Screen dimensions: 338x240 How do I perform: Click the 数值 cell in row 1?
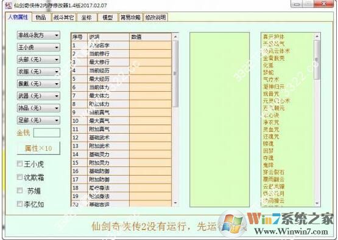point(150,46)
